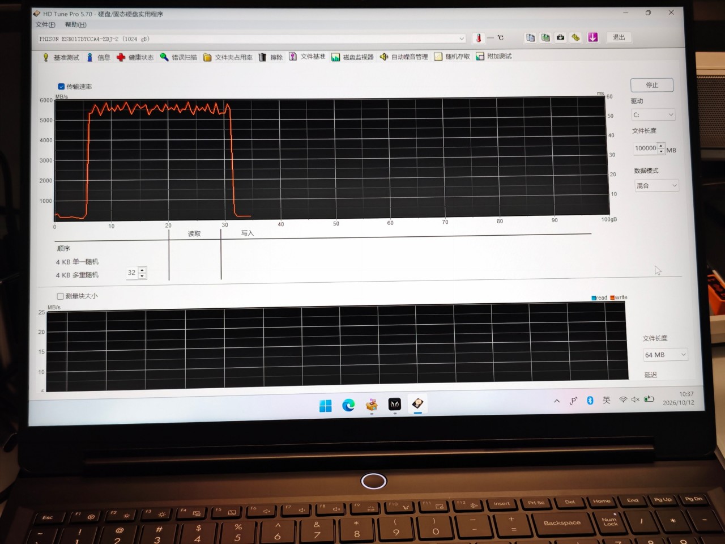The height and width of the screenshot is (544, 725).
Task: Open the Windows Start menu
Action: pos(326,406)
